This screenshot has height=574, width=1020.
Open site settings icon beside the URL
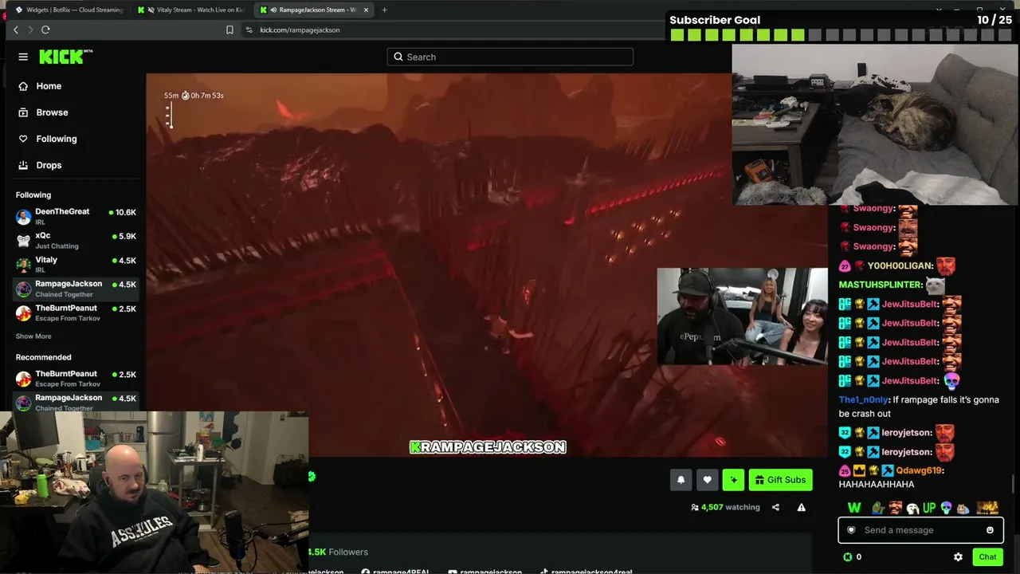coord(249,29)
